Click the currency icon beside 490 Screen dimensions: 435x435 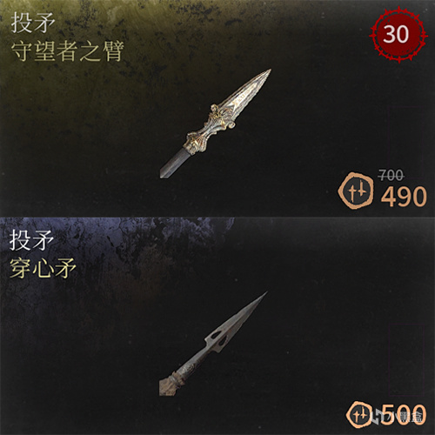click(x=357, y=192)
